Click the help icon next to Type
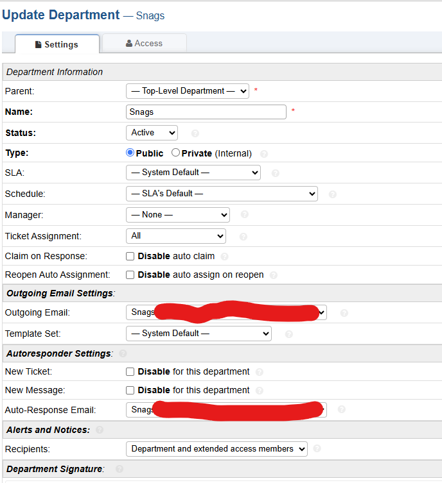Viewport: 442px width, 483px height. click(264, 154)
